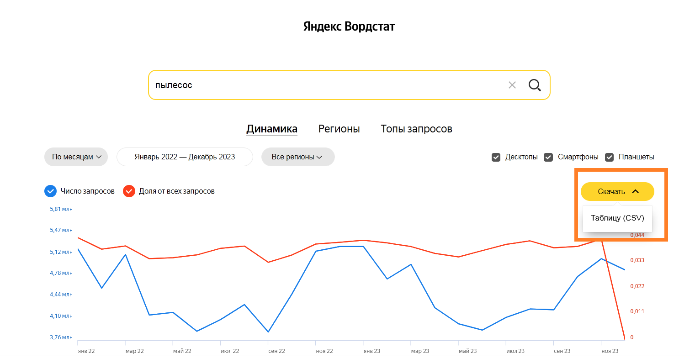Uncheck the Смартфоны checkbox
Image resolution: width=695 pixels, height=358 pixels.
(x=548, y=157)
